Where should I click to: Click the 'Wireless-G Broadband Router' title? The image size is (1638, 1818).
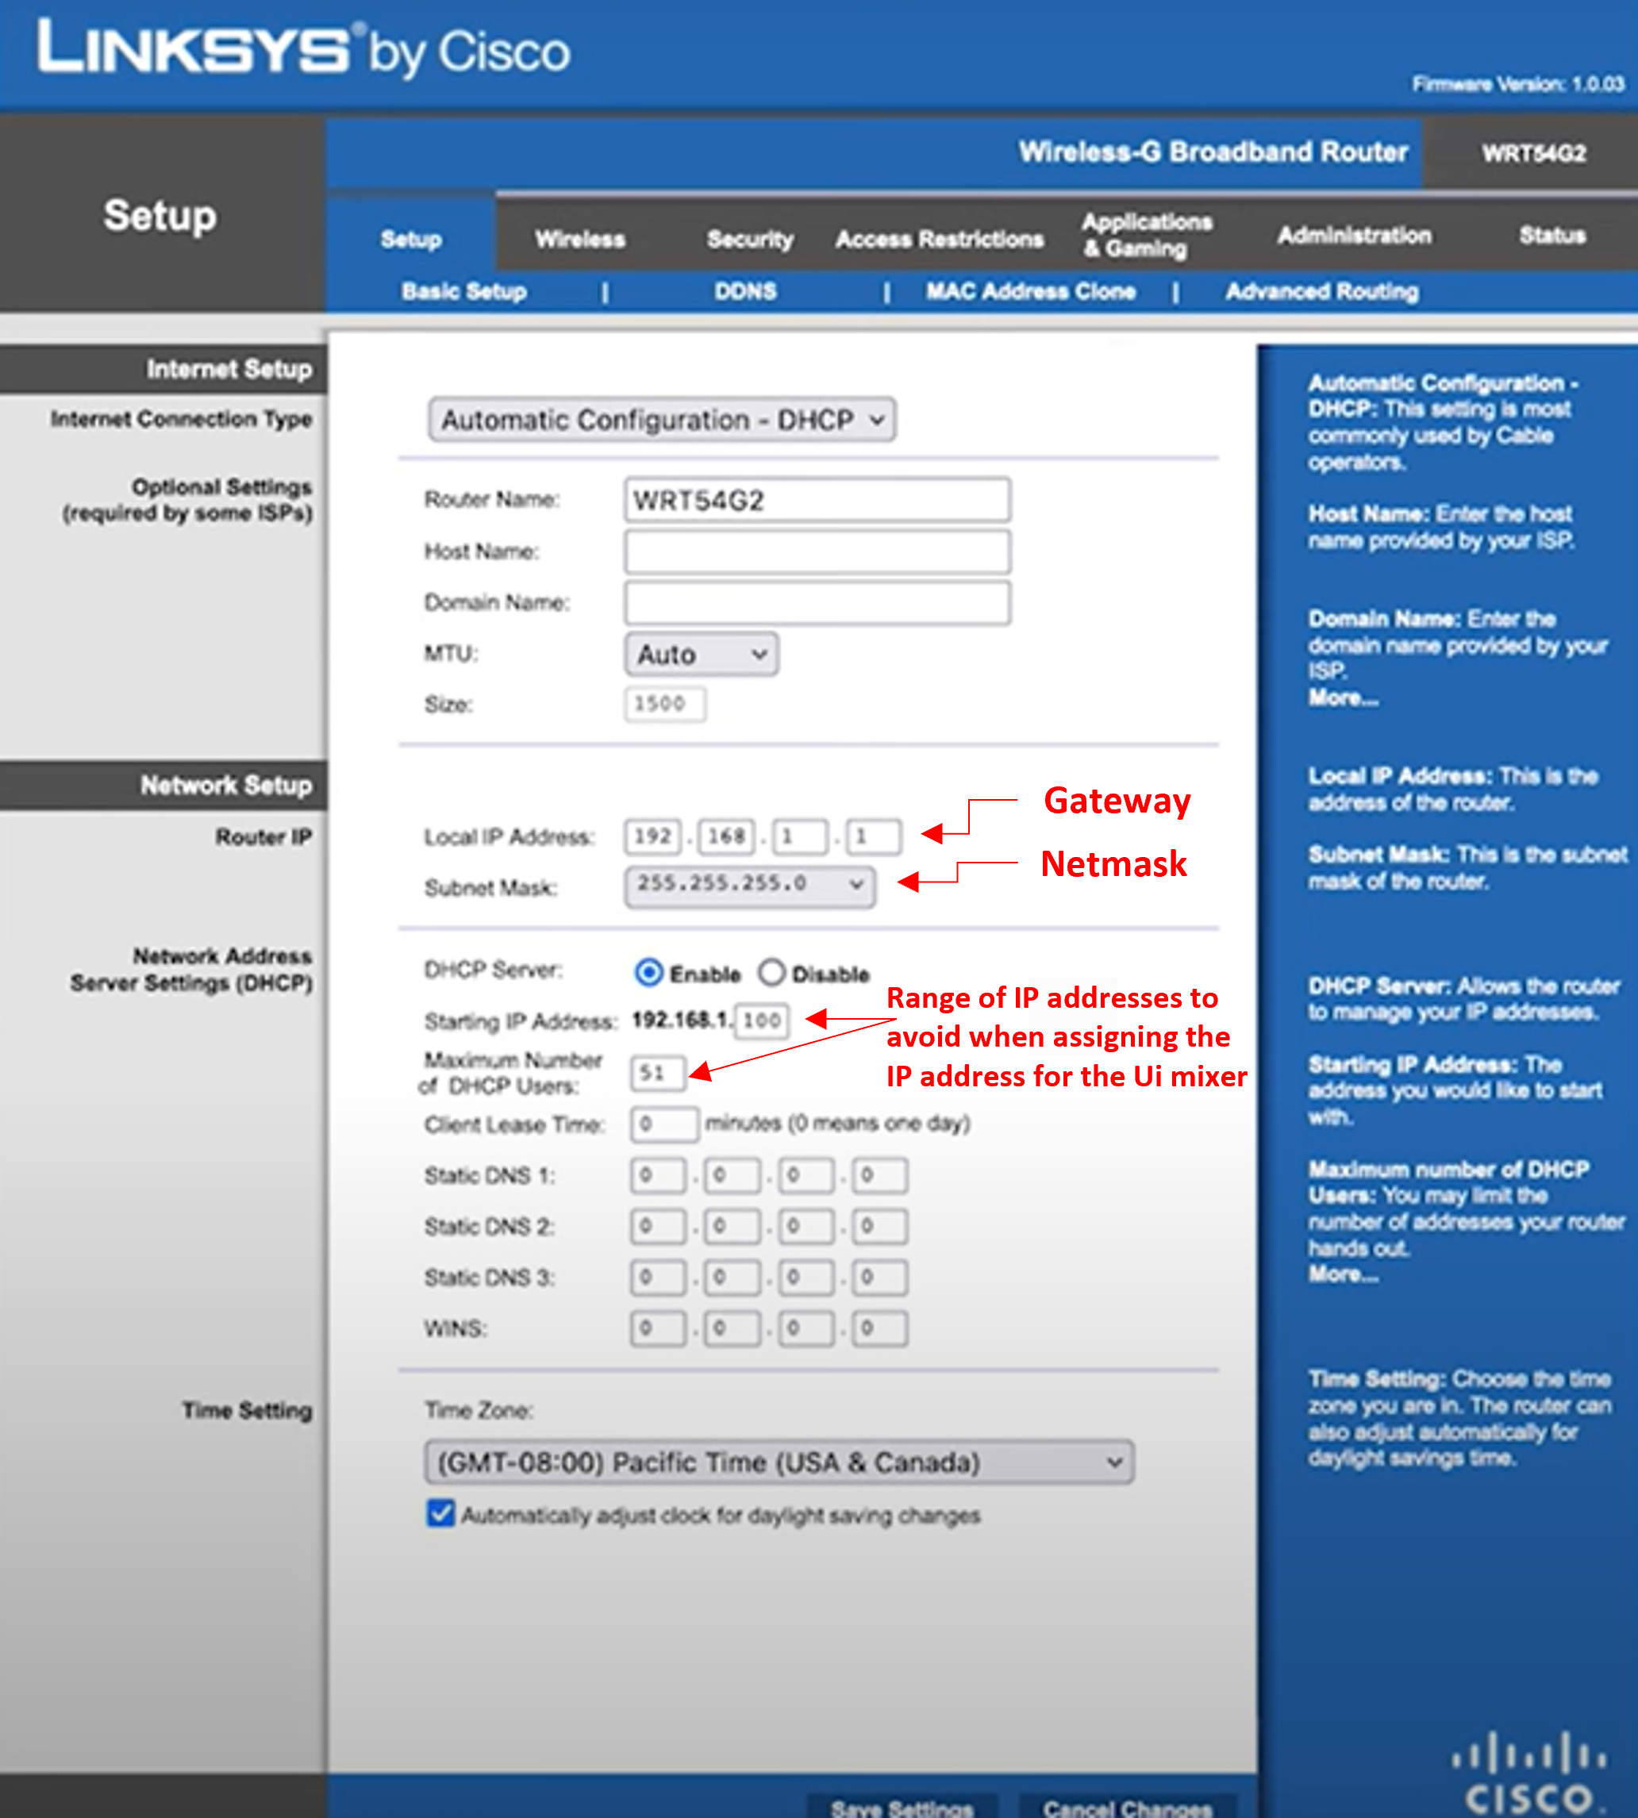[x=1213, y=152]
